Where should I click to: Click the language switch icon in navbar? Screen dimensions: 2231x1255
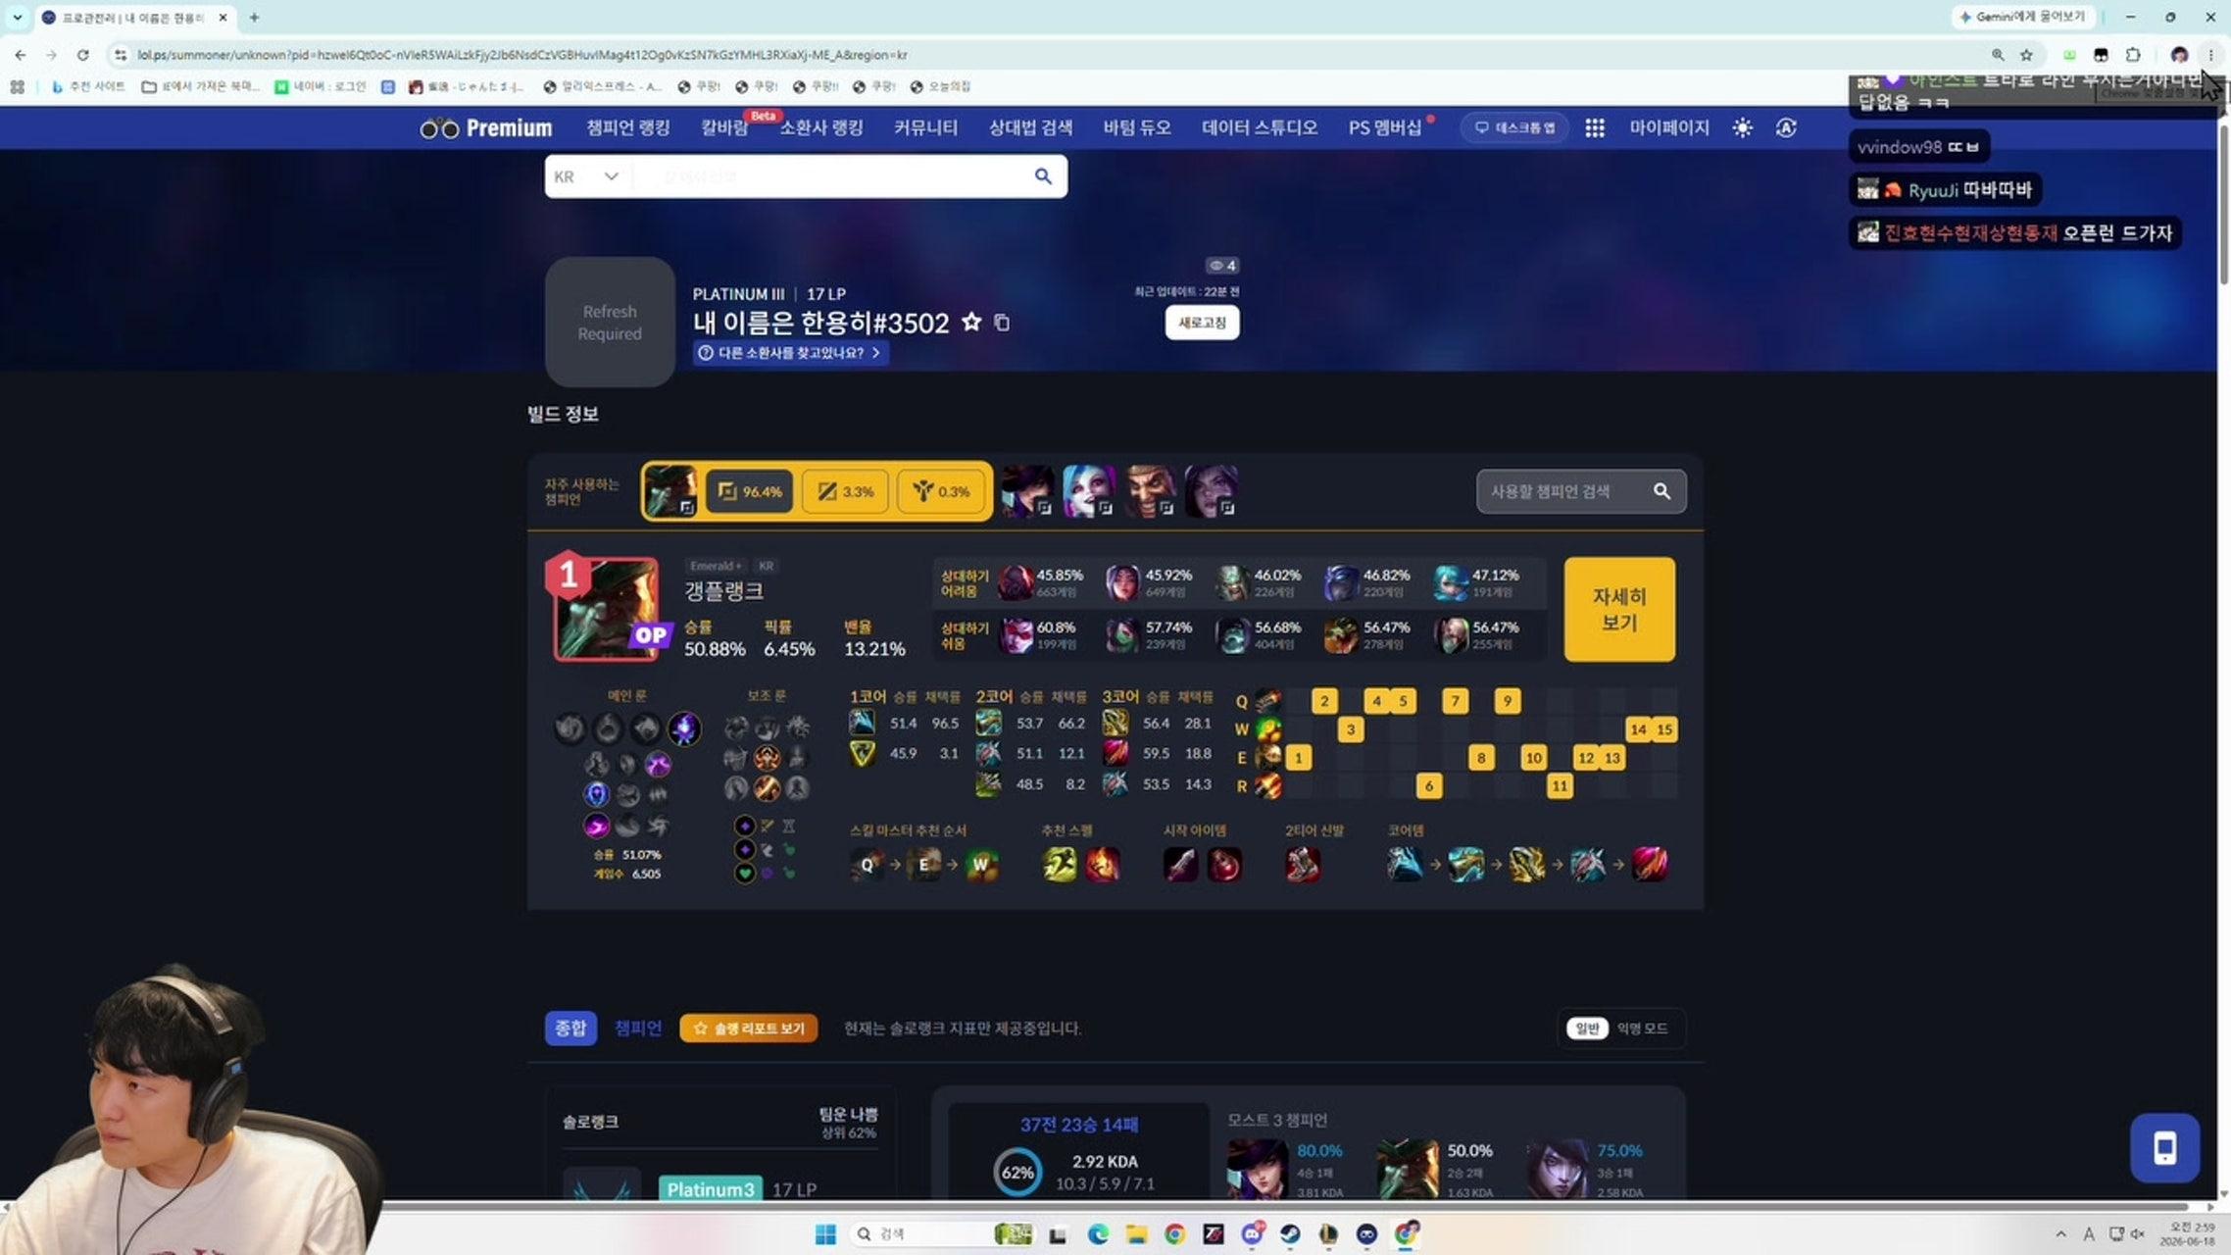point(1786,128)
